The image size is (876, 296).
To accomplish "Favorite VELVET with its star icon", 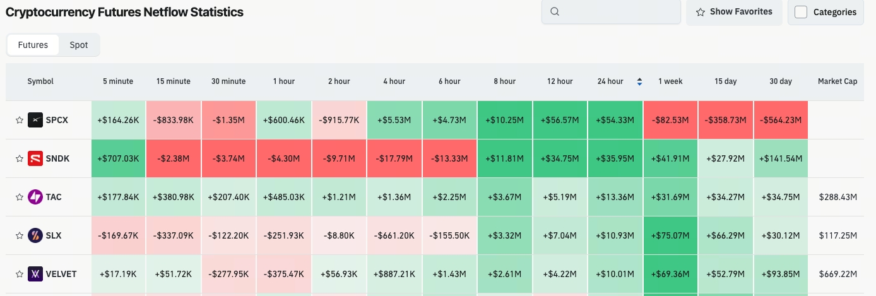I will click(20, 274).
